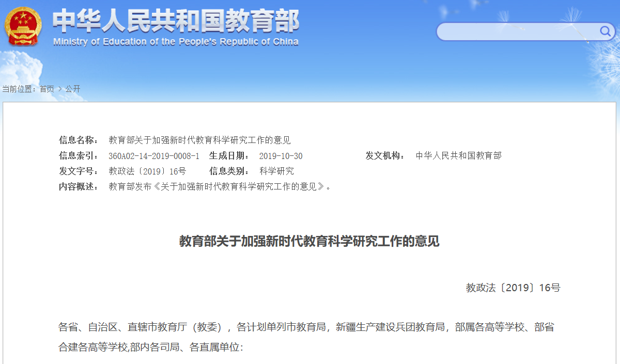The image size is (620, 364).
Task: Open the 首页 breadcrumb link
Action: (47, 89)
